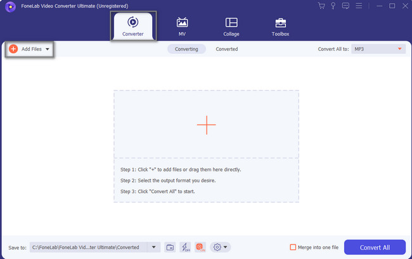Open the Collage tab
Viewport: 412px width, 259px height.
click(x=231, y=27)
